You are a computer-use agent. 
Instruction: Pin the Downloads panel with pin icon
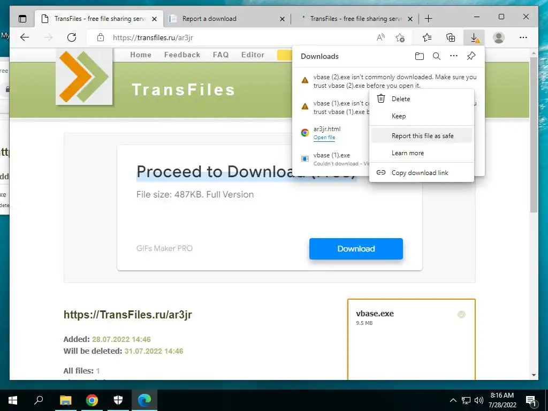coord(471,56)
